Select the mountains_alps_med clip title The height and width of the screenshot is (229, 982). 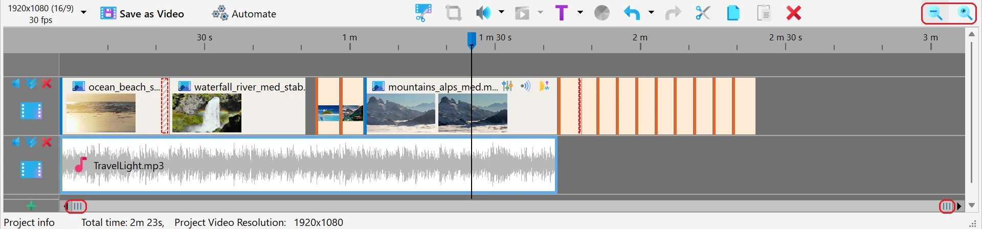(442, 87)
